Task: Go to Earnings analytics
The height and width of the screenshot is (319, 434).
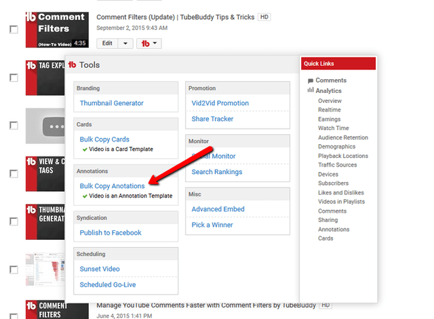Action: click(329, 119)
